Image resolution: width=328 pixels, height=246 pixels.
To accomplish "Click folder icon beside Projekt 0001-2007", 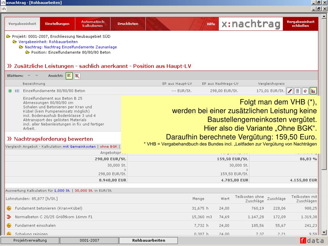I will [8, 37].
